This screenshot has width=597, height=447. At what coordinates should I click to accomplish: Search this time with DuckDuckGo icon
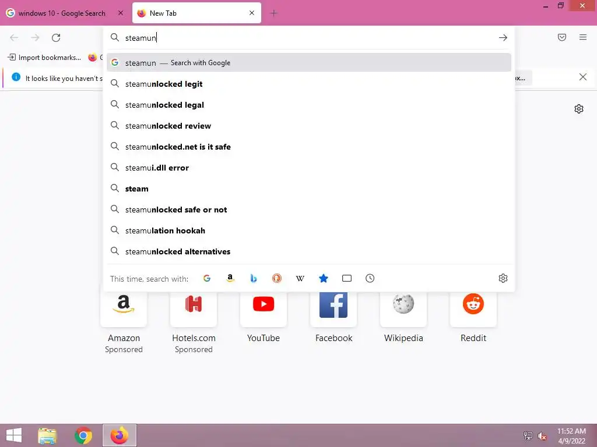(x=277, y=278)
